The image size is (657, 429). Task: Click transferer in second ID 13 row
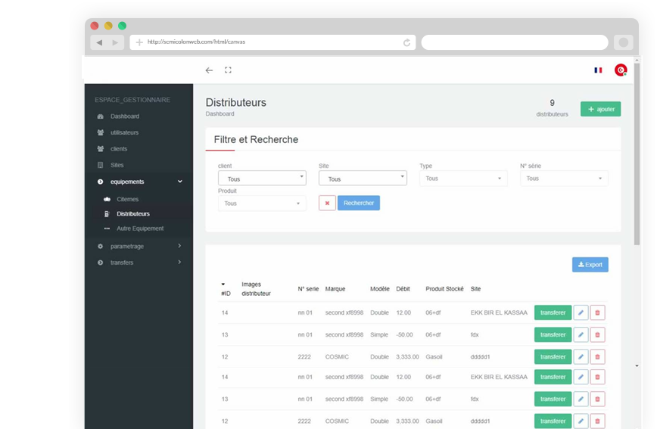point(553,399)
